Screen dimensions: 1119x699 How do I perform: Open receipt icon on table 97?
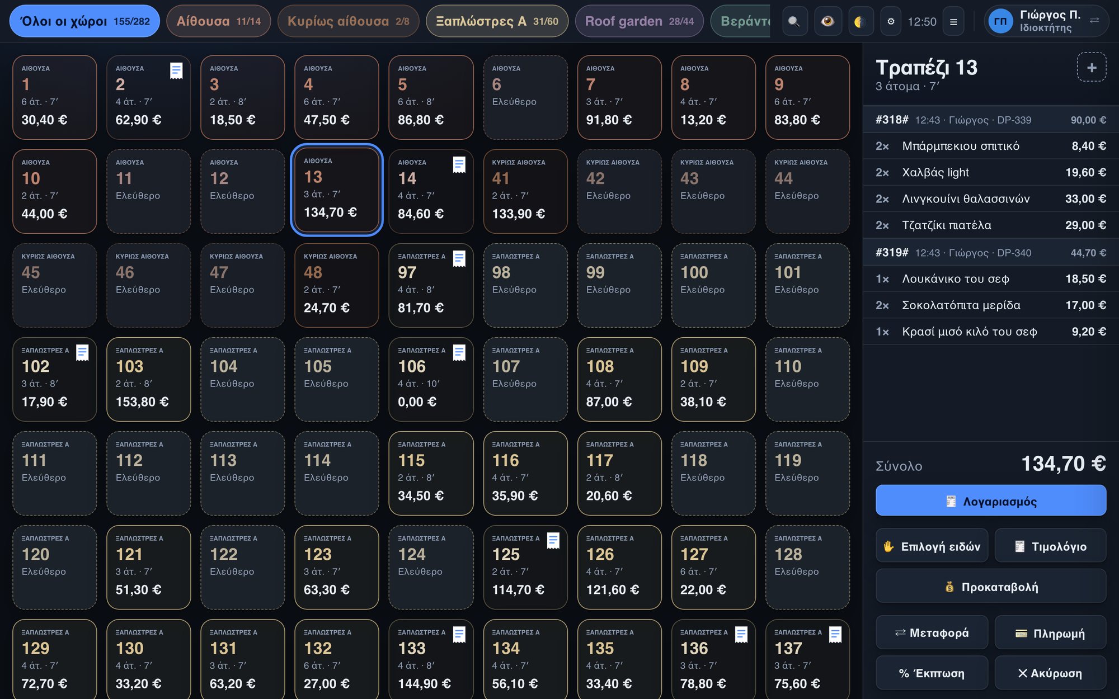click(x=459, y=259)
